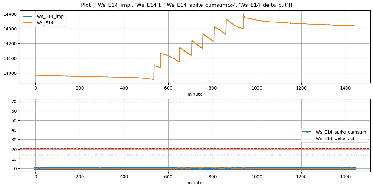This screenshot has width=373, height=188.
Task: Click the 70 tick on bottom y-axis
Action: (14, 101)
